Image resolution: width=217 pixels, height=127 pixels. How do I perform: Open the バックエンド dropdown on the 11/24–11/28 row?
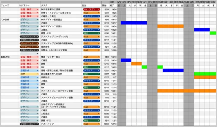29,44
